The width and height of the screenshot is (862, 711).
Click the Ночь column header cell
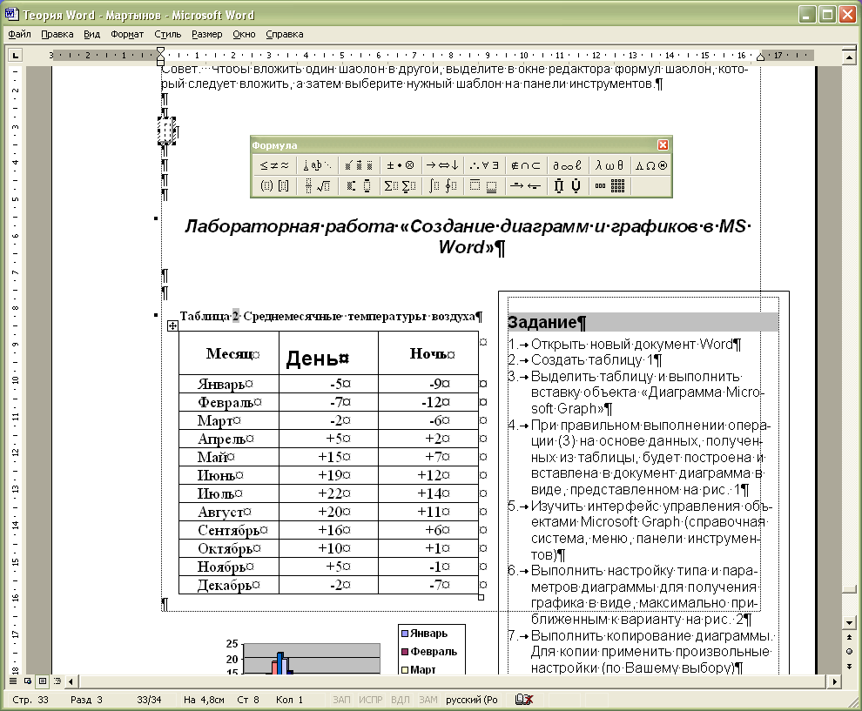(x=428, y=353)
